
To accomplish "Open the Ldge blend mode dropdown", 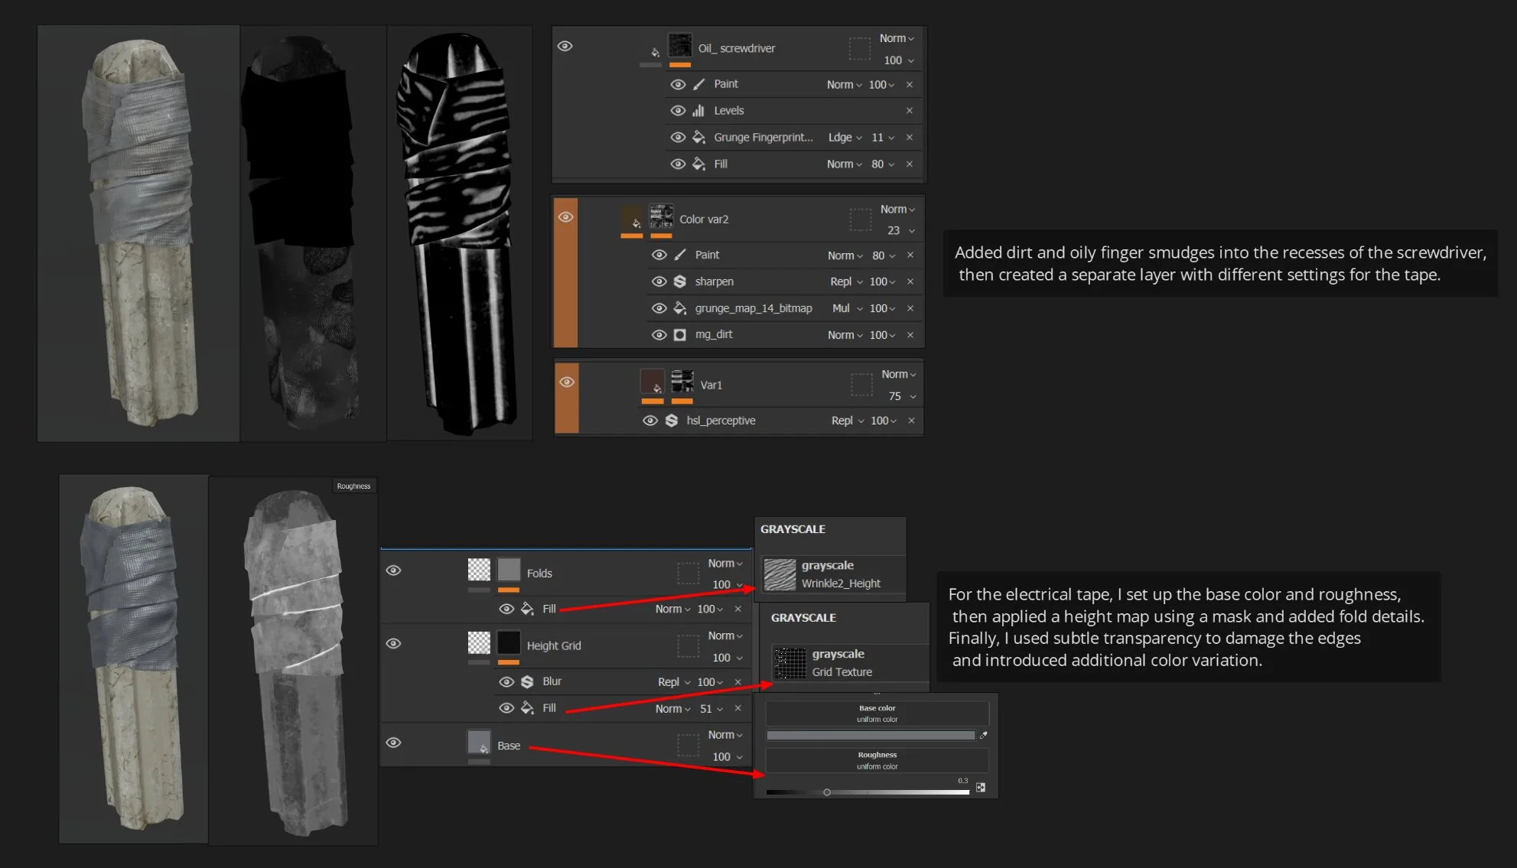I will click(x=845, y=138).
